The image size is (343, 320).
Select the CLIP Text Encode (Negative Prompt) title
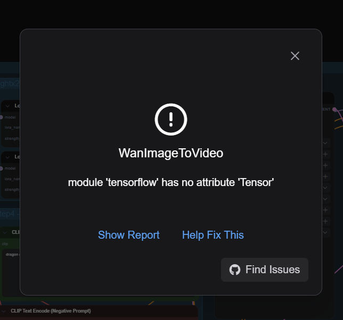[51, 311]
